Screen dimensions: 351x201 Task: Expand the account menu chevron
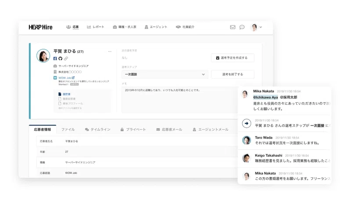click(x=261, y=27)
